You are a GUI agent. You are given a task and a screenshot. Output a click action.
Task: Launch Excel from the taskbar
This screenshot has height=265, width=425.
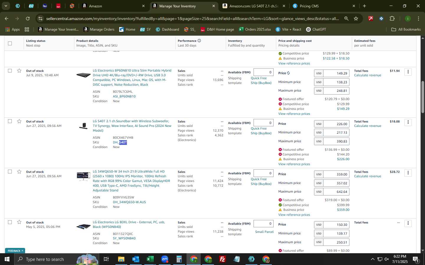click(150, 259)
